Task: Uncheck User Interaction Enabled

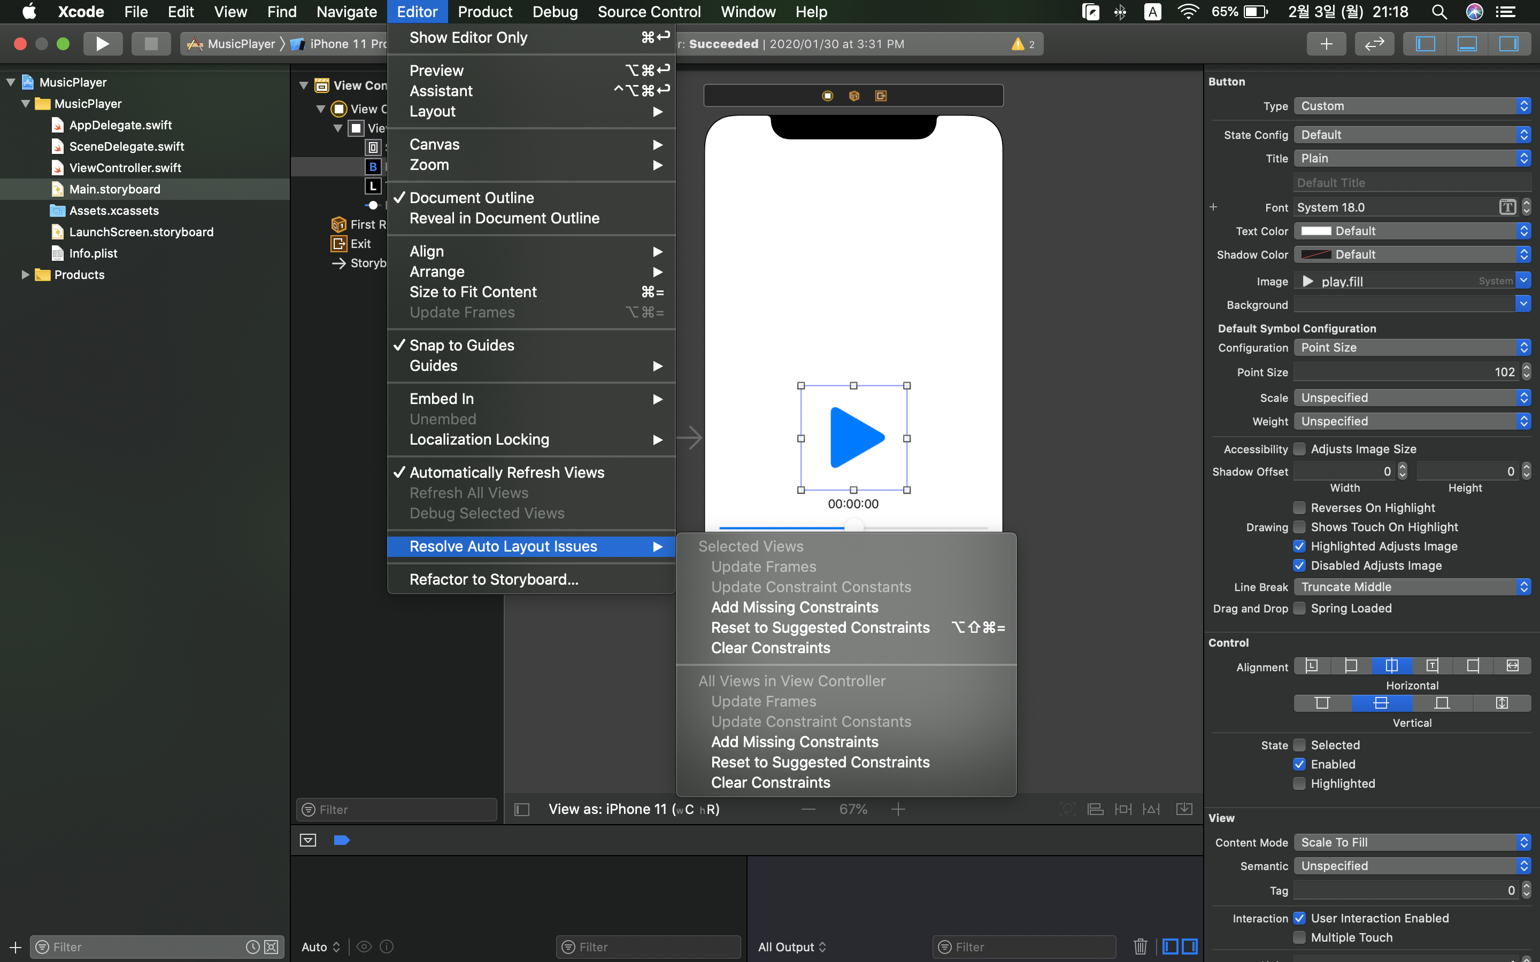Action: pyautogui.click(x=1299, y=918)
